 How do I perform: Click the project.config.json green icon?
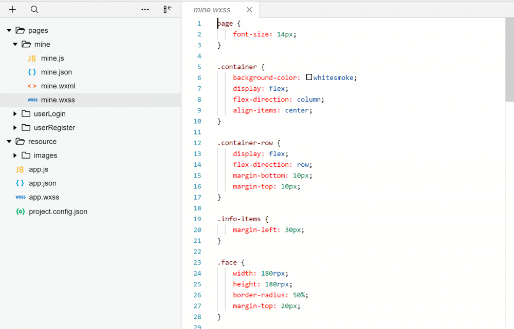click(x=21, y=211)
